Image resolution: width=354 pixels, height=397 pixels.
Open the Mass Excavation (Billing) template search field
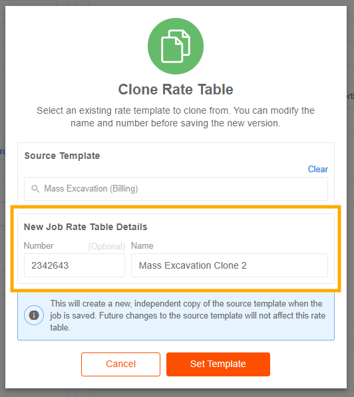pos(176,189)
